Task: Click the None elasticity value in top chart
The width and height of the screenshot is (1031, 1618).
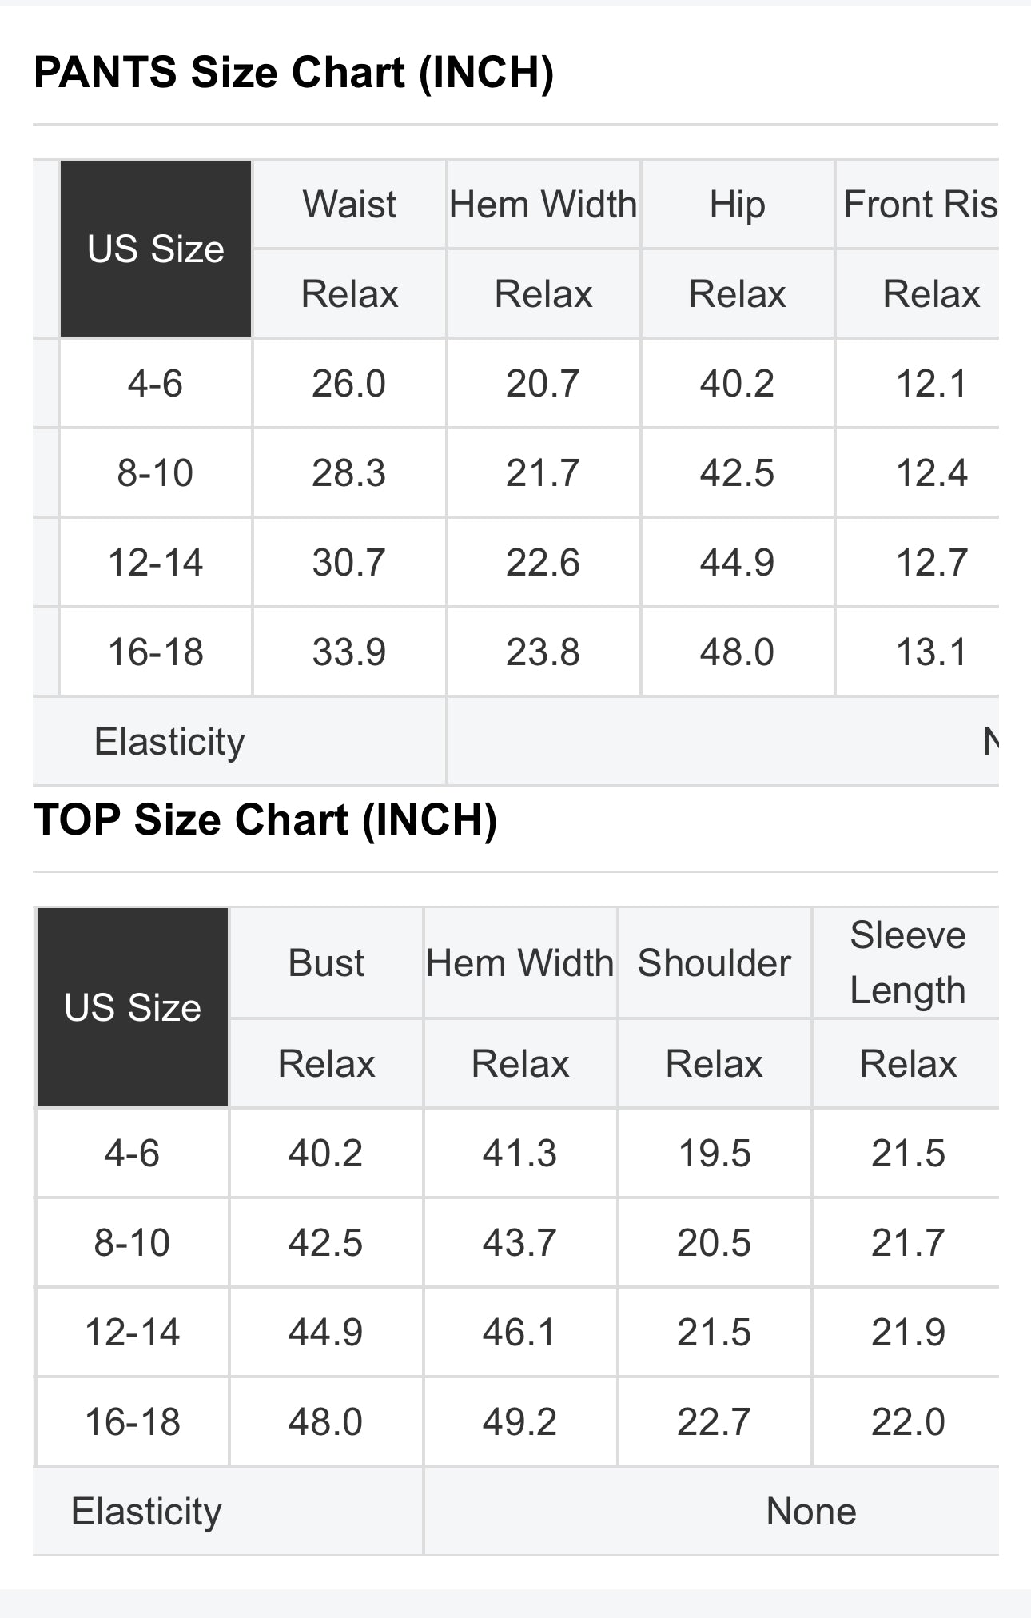Action: tap(810, 1512)
